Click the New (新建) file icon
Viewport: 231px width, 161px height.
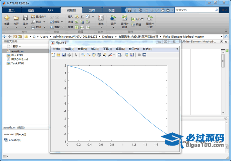coord(7,18)
